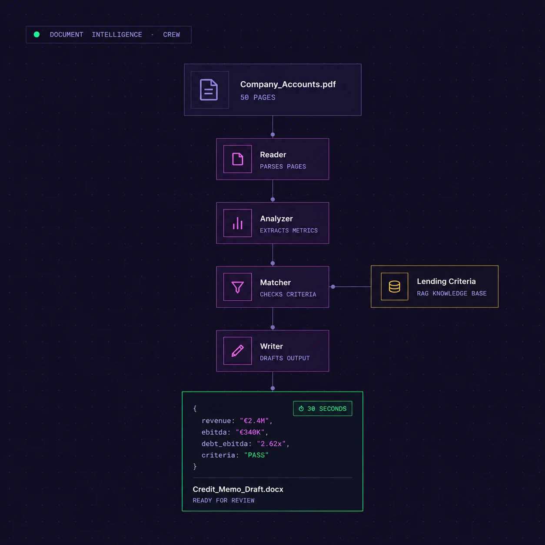Click the Analyzer bar chart icon
Viewport: 545px width, 545px height.
coord(238,223)
